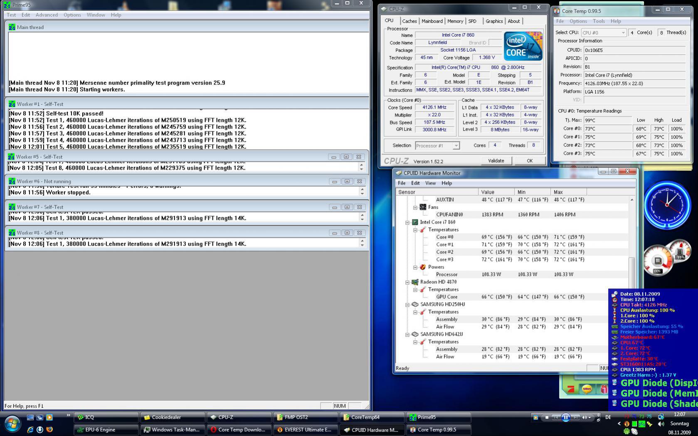Click the Worker #1 window icon in Prime95
The width and height of the screenshot is (698, 436).
pos(12,104)
